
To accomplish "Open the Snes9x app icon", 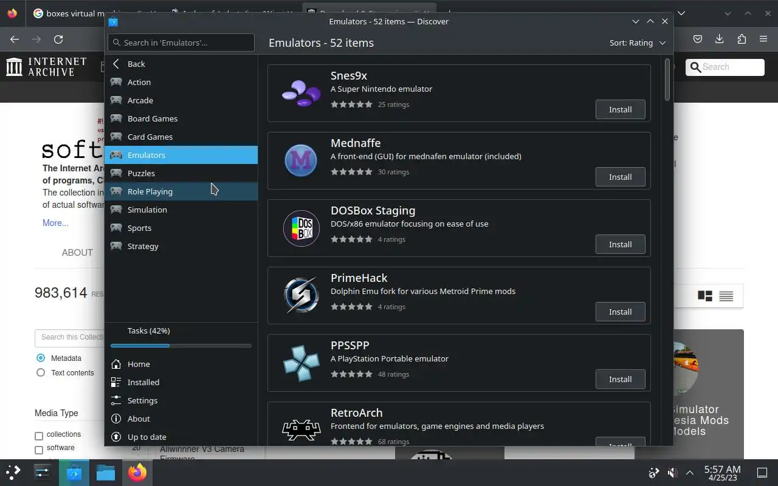I will (301, 94).
